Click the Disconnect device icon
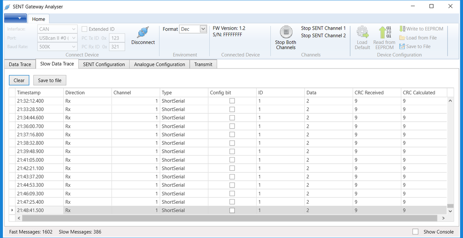 tap(143, 32)
